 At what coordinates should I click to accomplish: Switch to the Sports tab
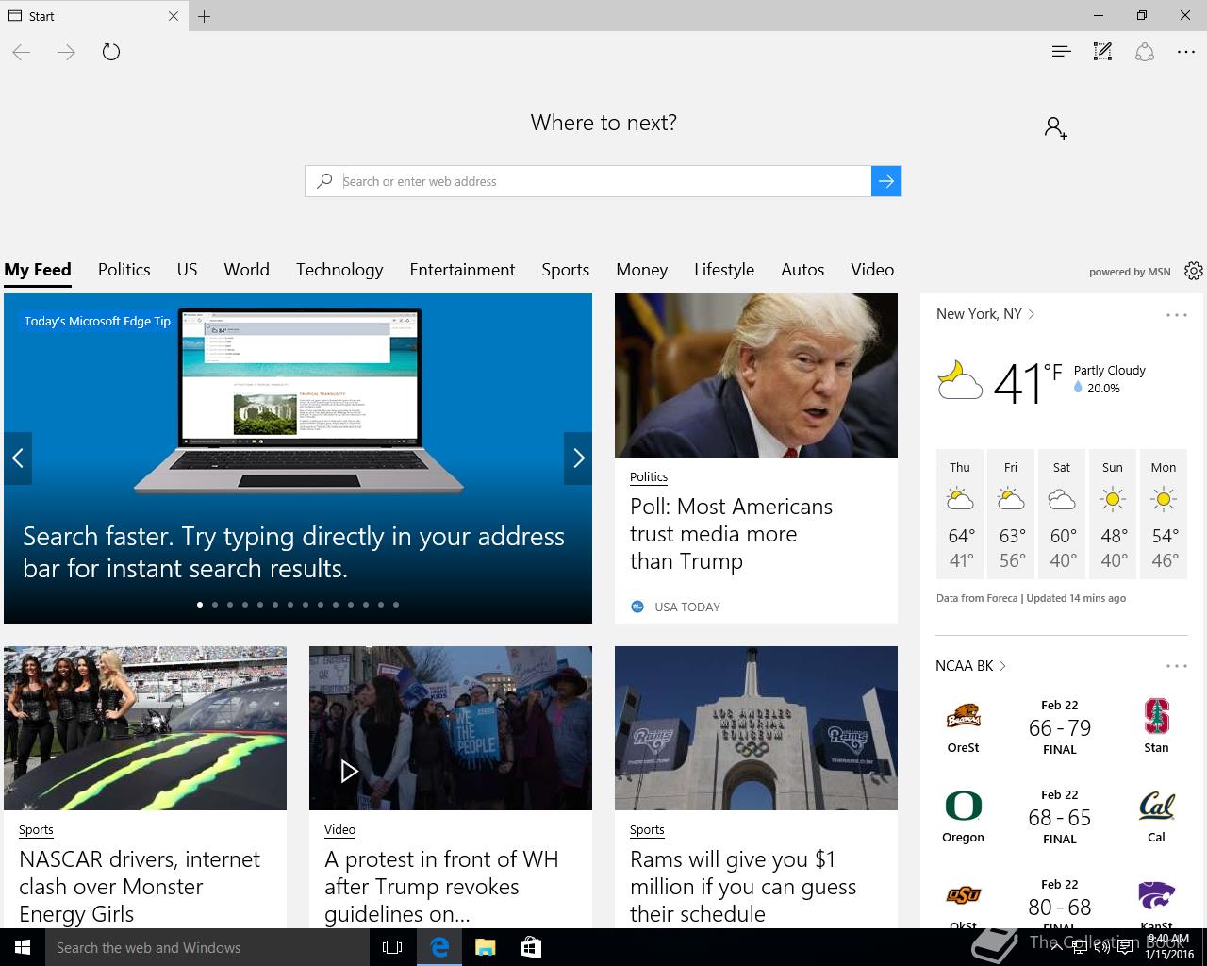(566, 270)
